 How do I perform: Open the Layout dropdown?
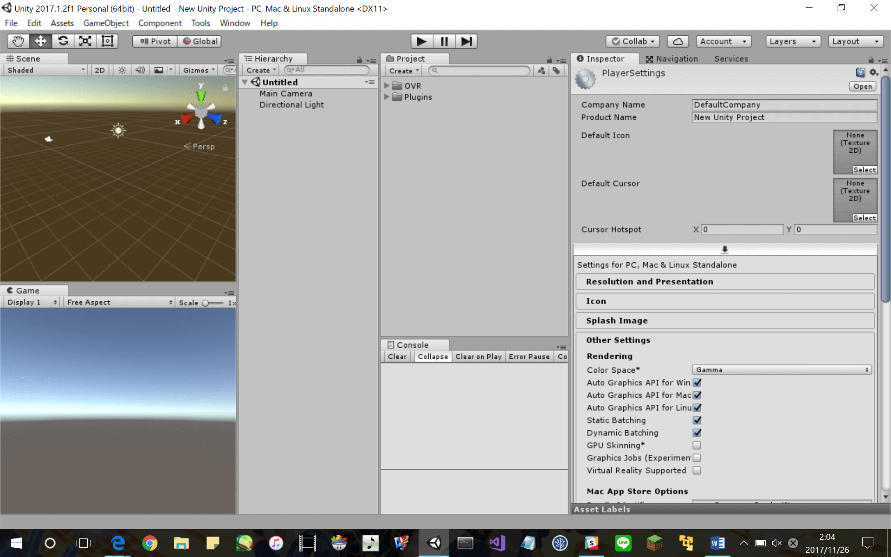856,41
